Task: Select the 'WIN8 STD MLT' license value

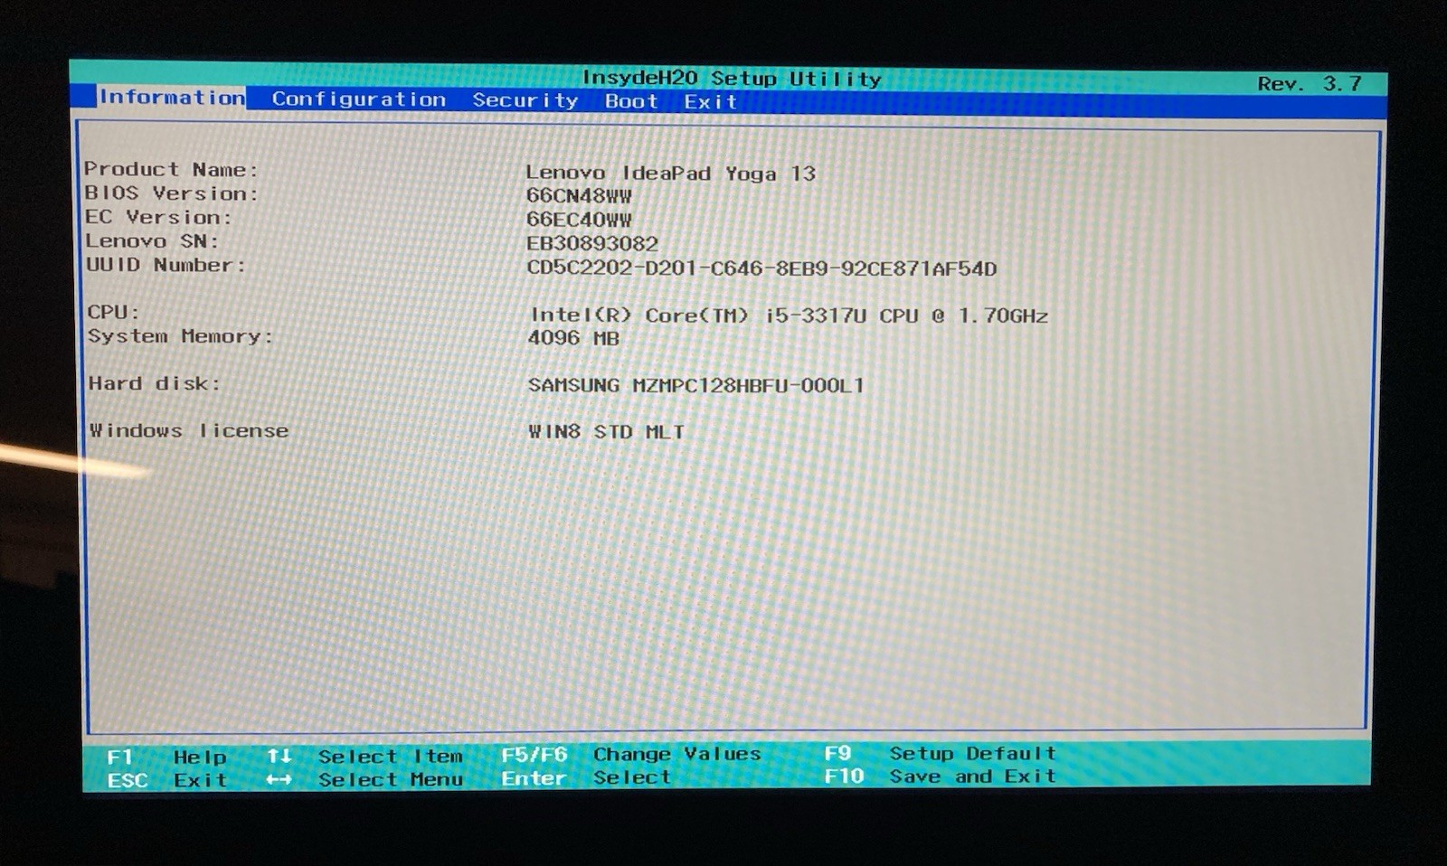Action: tap(606, 432)
